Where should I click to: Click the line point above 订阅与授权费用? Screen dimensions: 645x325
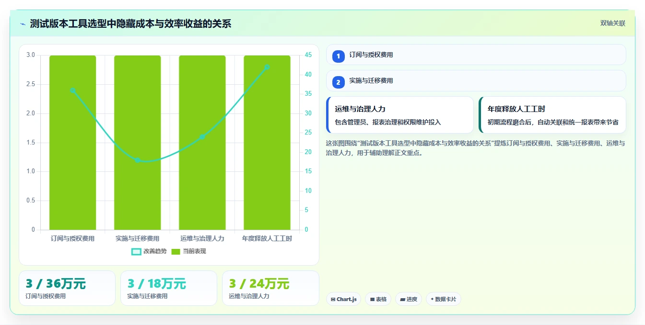[x=73, y=90]
